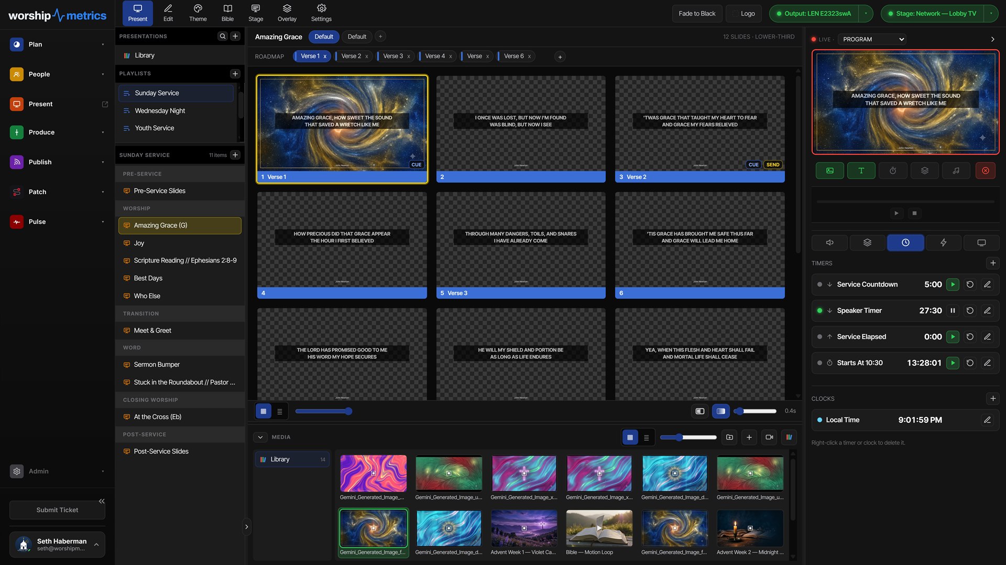Pause the Speaker Timer
The image size is (1006, 565).
click(x=953, y=311)
